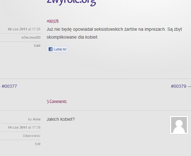The height and width of the screenshot is (156, 191).
Task: Click the post date 08 cze 2011
Action: (x=17, y=29)
